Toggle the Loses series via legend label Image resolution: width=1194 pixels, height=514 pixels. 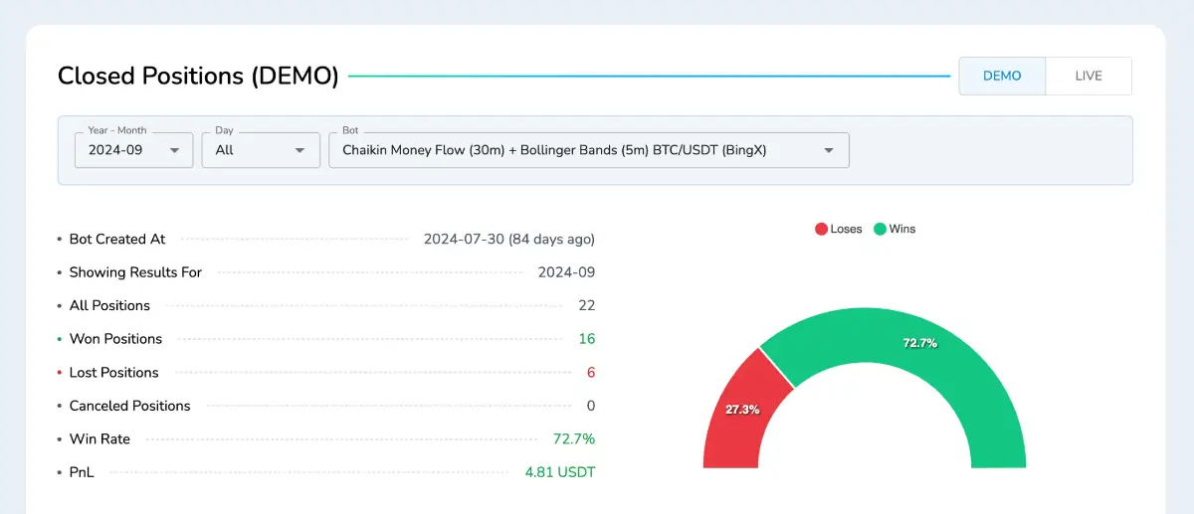click(x=846, y=229)
